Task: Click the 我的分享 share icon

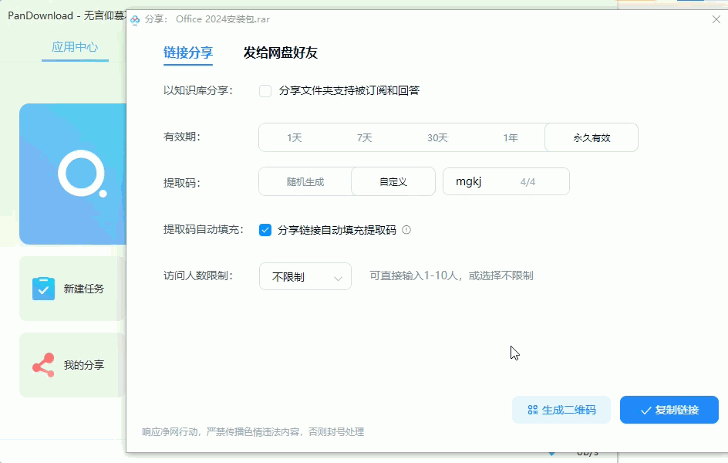Action: point(42,363)
